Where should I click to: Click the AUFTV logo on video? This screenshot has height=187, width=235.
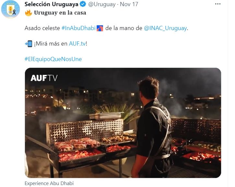[x=44, y=78]
